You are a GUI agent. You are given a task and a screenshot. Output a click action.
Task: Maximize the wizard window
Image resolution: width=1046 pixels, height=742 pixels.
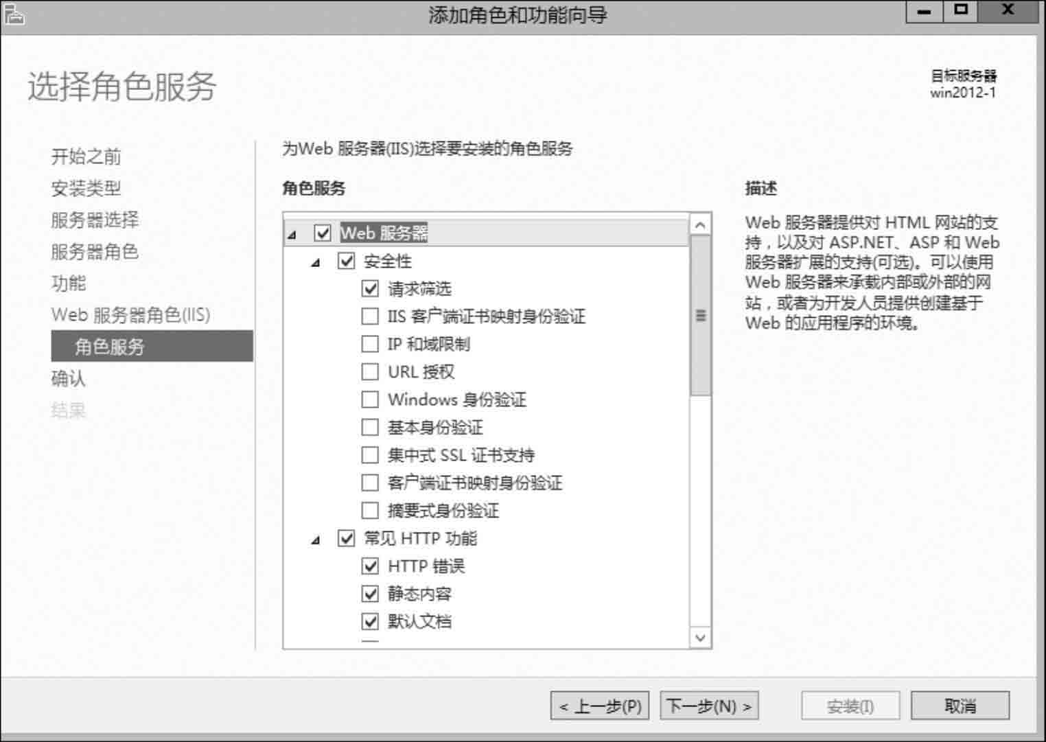point(961,11)
